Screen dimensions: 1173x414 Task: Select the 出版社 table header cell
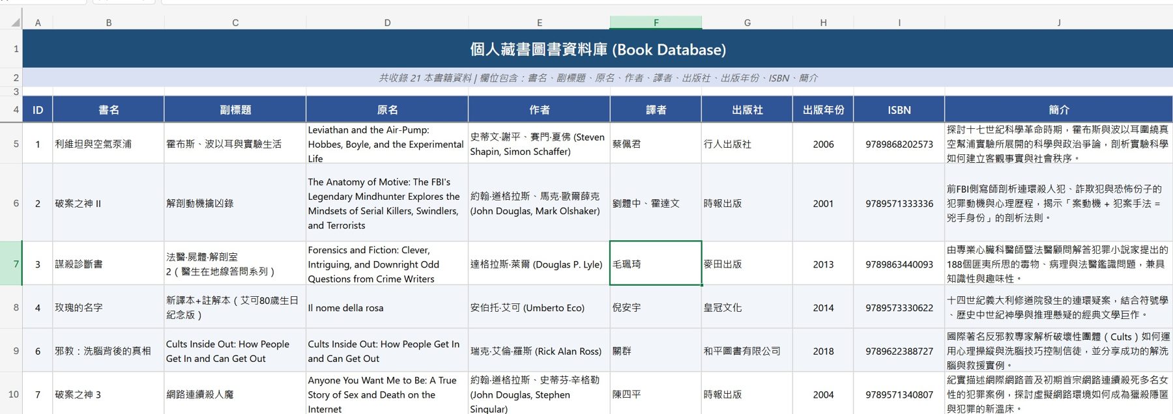tap(747, 110)
